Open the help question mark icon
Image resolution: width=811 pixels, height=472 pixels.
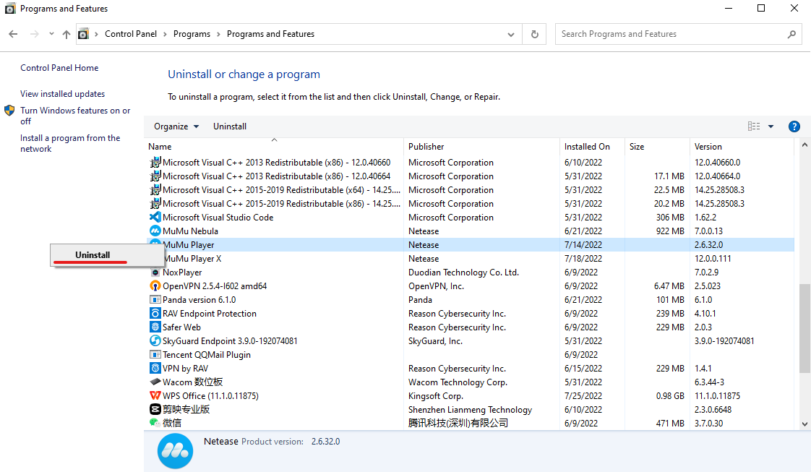coord(794,126)
